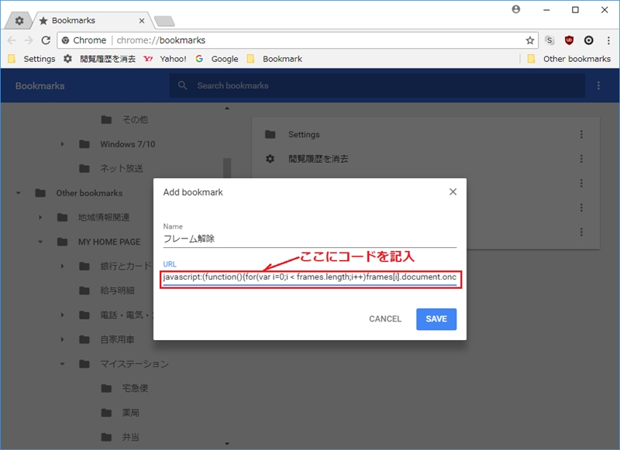Image resolution: width=620 pixels, height=450 pixels.
Task: Click the S extension icon in toolbar
Action: tap(549, 40)
